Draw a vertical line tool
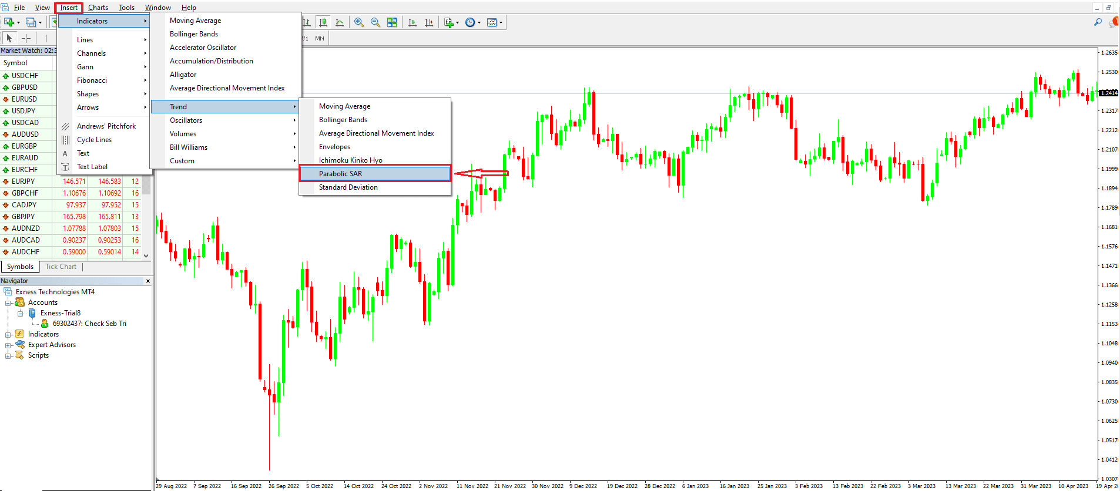 [46, 38]
